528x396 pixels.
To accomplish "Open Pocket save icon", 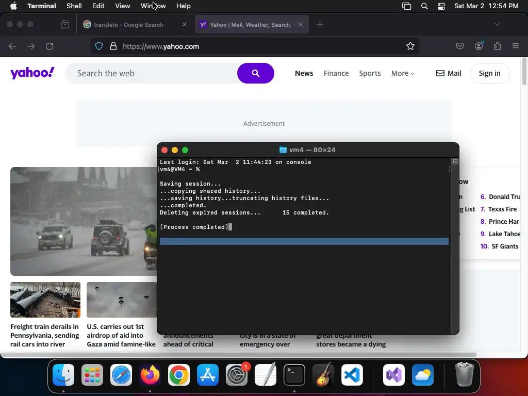I will click(460, 46).
